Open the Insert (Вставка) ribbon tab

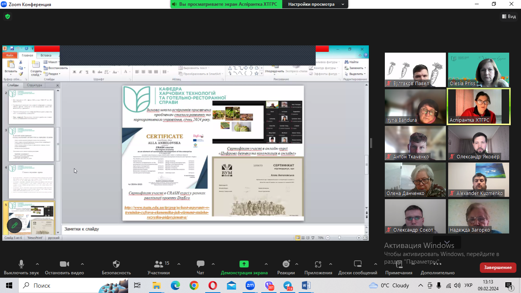[46, 55]
